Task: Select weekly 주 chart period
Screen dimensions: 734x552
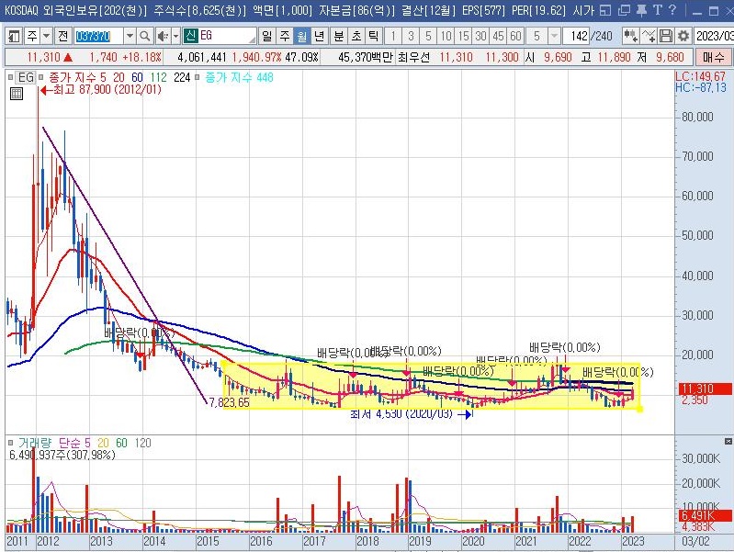Action: pos(285,36)
